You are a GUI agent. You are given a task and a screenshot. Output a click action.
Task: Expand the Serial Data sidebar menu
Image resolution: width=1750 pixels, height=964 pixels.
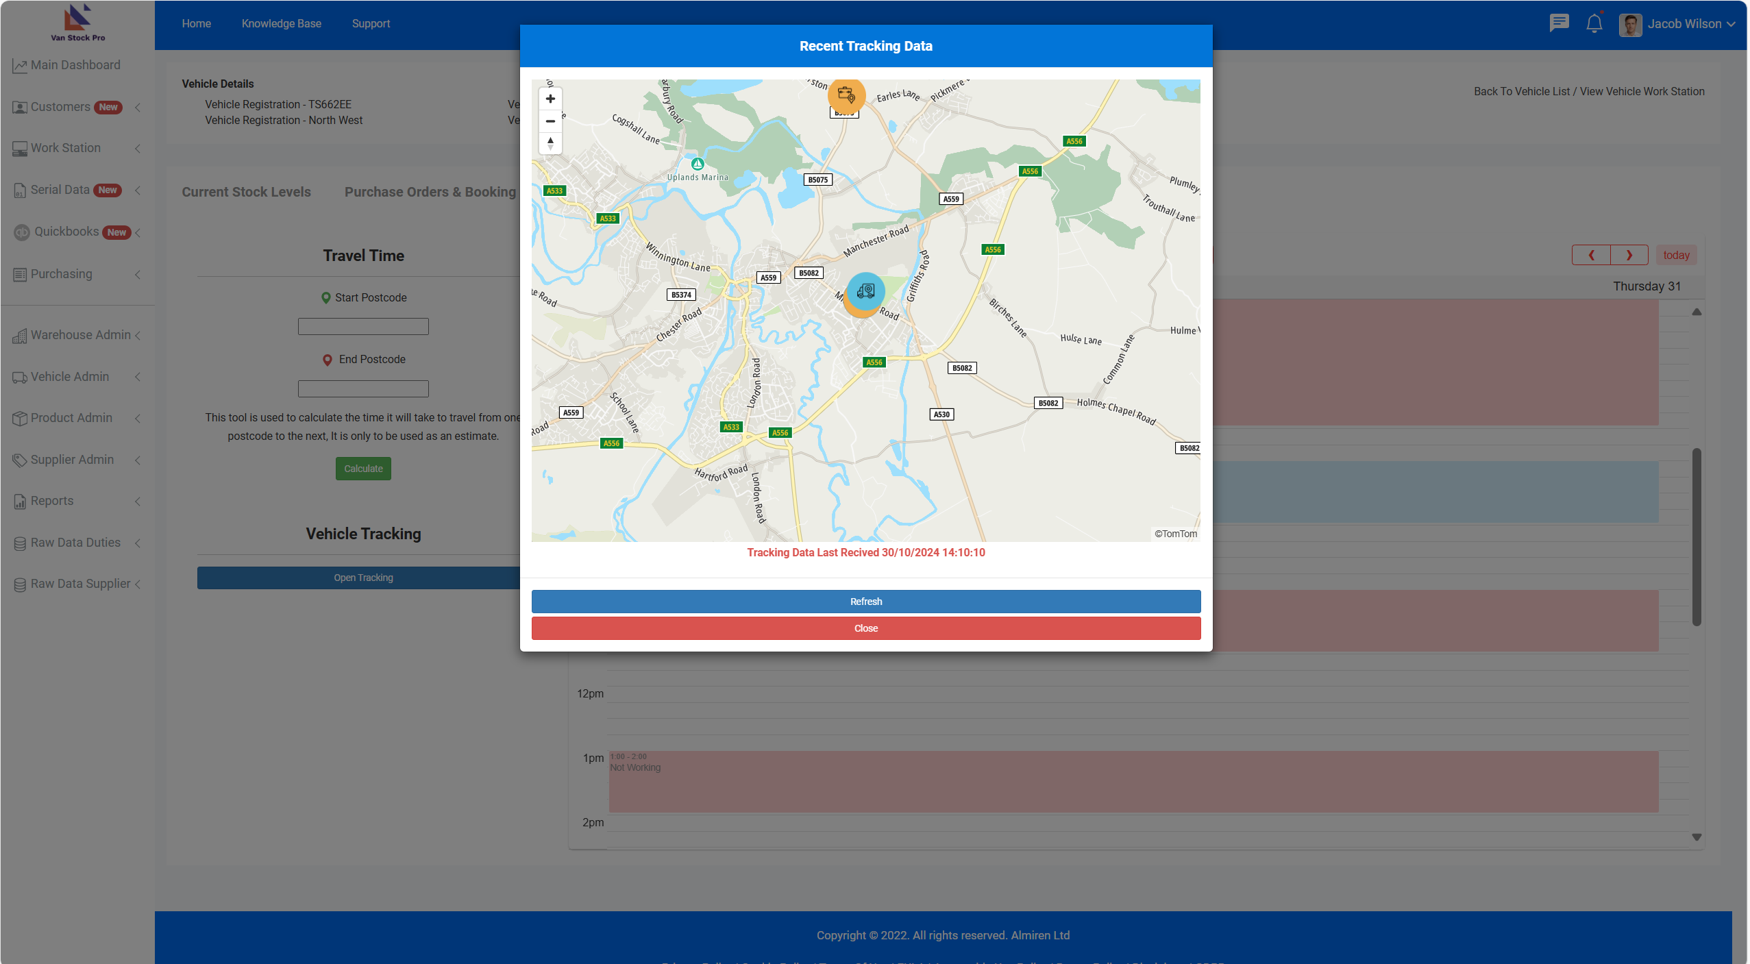pyautogui.click(x=138, y=190)
